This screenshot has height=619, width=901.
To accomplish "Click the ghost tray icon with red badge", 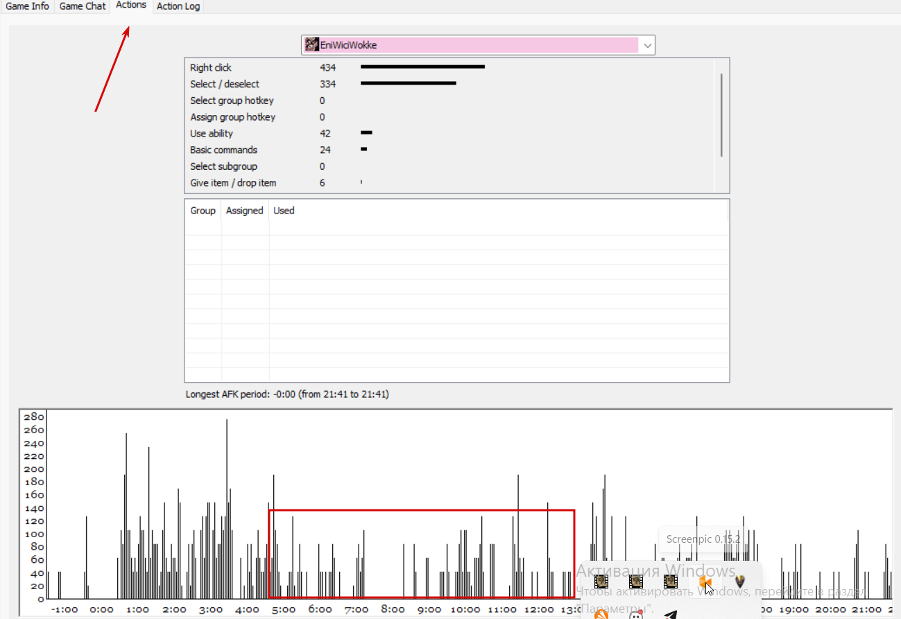I will (x=636, y=614).
